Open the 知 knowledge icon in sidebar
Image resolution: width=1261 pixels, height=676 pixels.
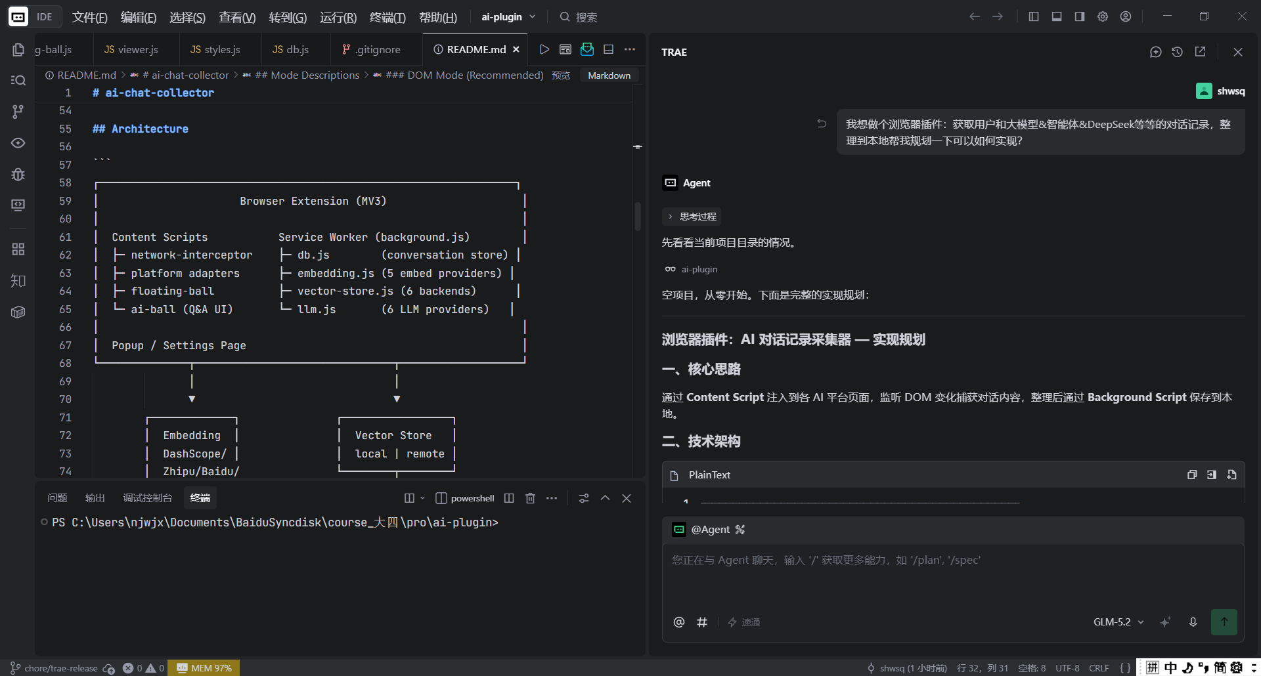point(18,281)
